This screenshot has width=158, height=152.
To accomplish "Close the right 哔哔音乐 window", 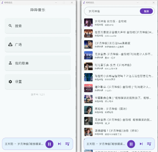I will [x=154, y=3].
